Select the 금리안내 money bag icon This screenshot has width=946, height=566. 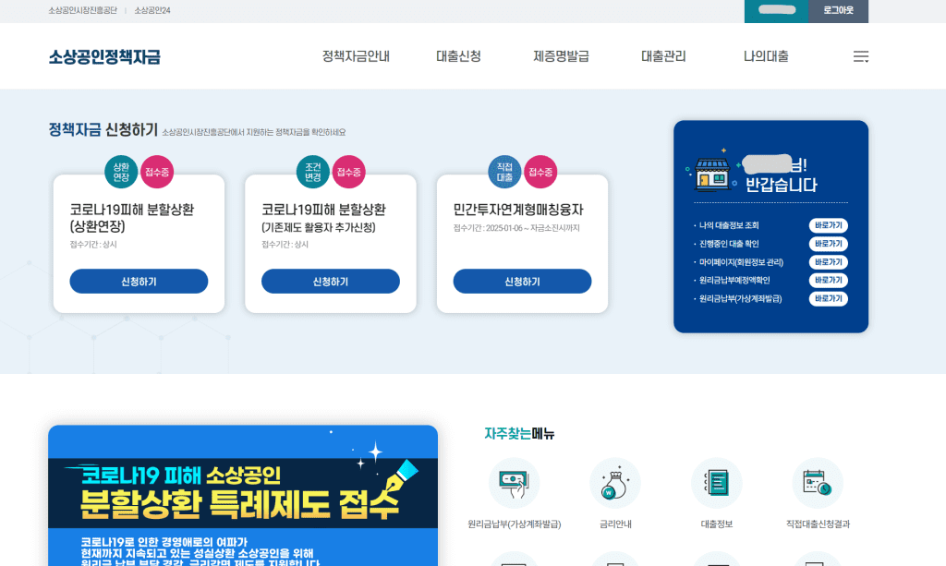pyautogui.click(x=615, y=481)
